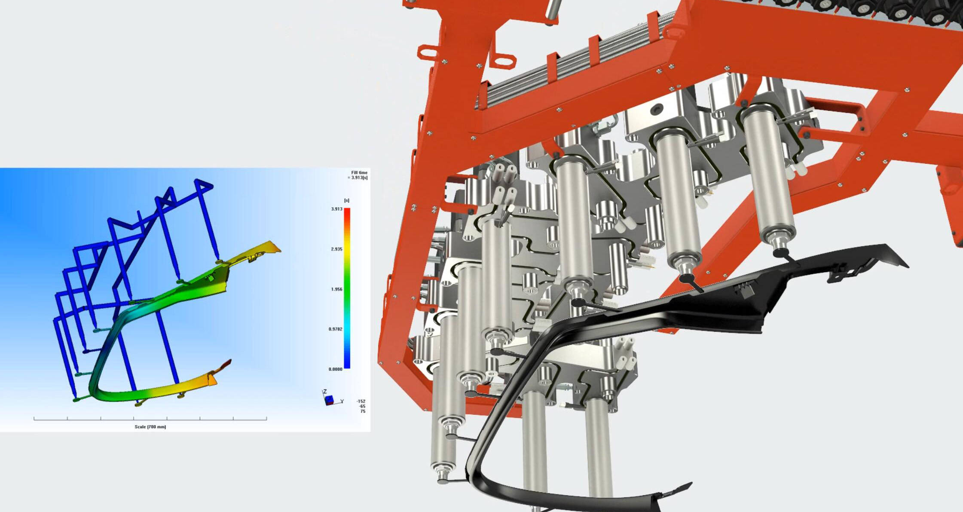Click the blue XYZ orientation cube
This screenshot has width=963, height=512.
329,400
